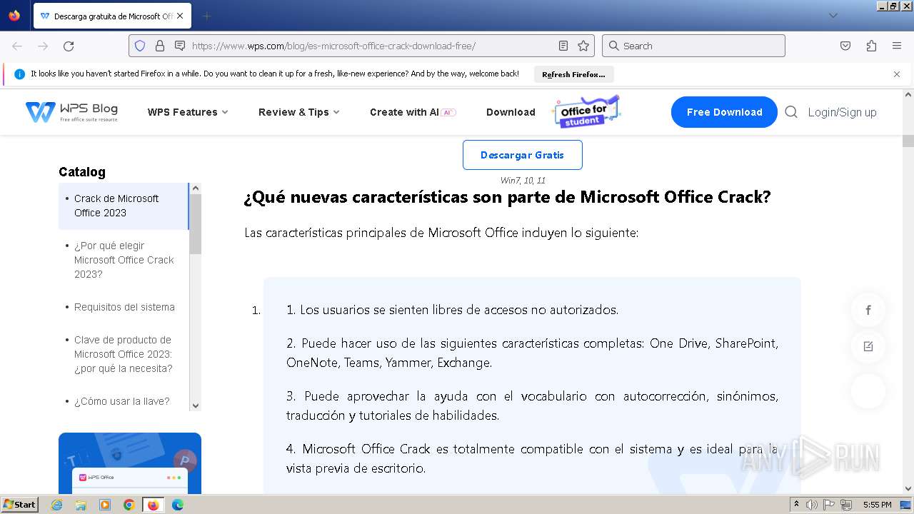Screen dimensions: 914x514
Task: Expand the Review & Tips menu
Action: tap(299, 112)
